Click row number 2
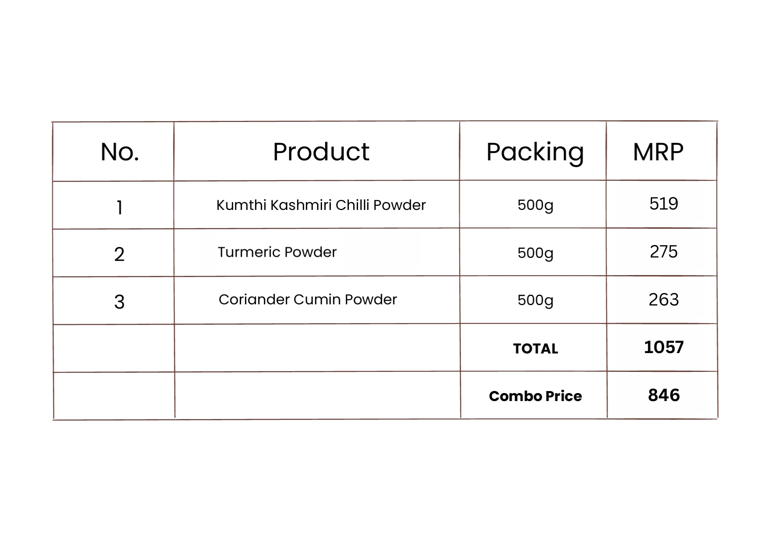This screenshot has height=541, width=769. (119, 254)
